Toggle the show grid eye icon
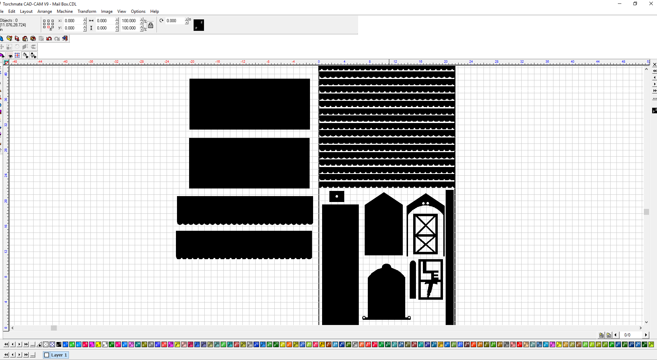 (x=10, y=55)
